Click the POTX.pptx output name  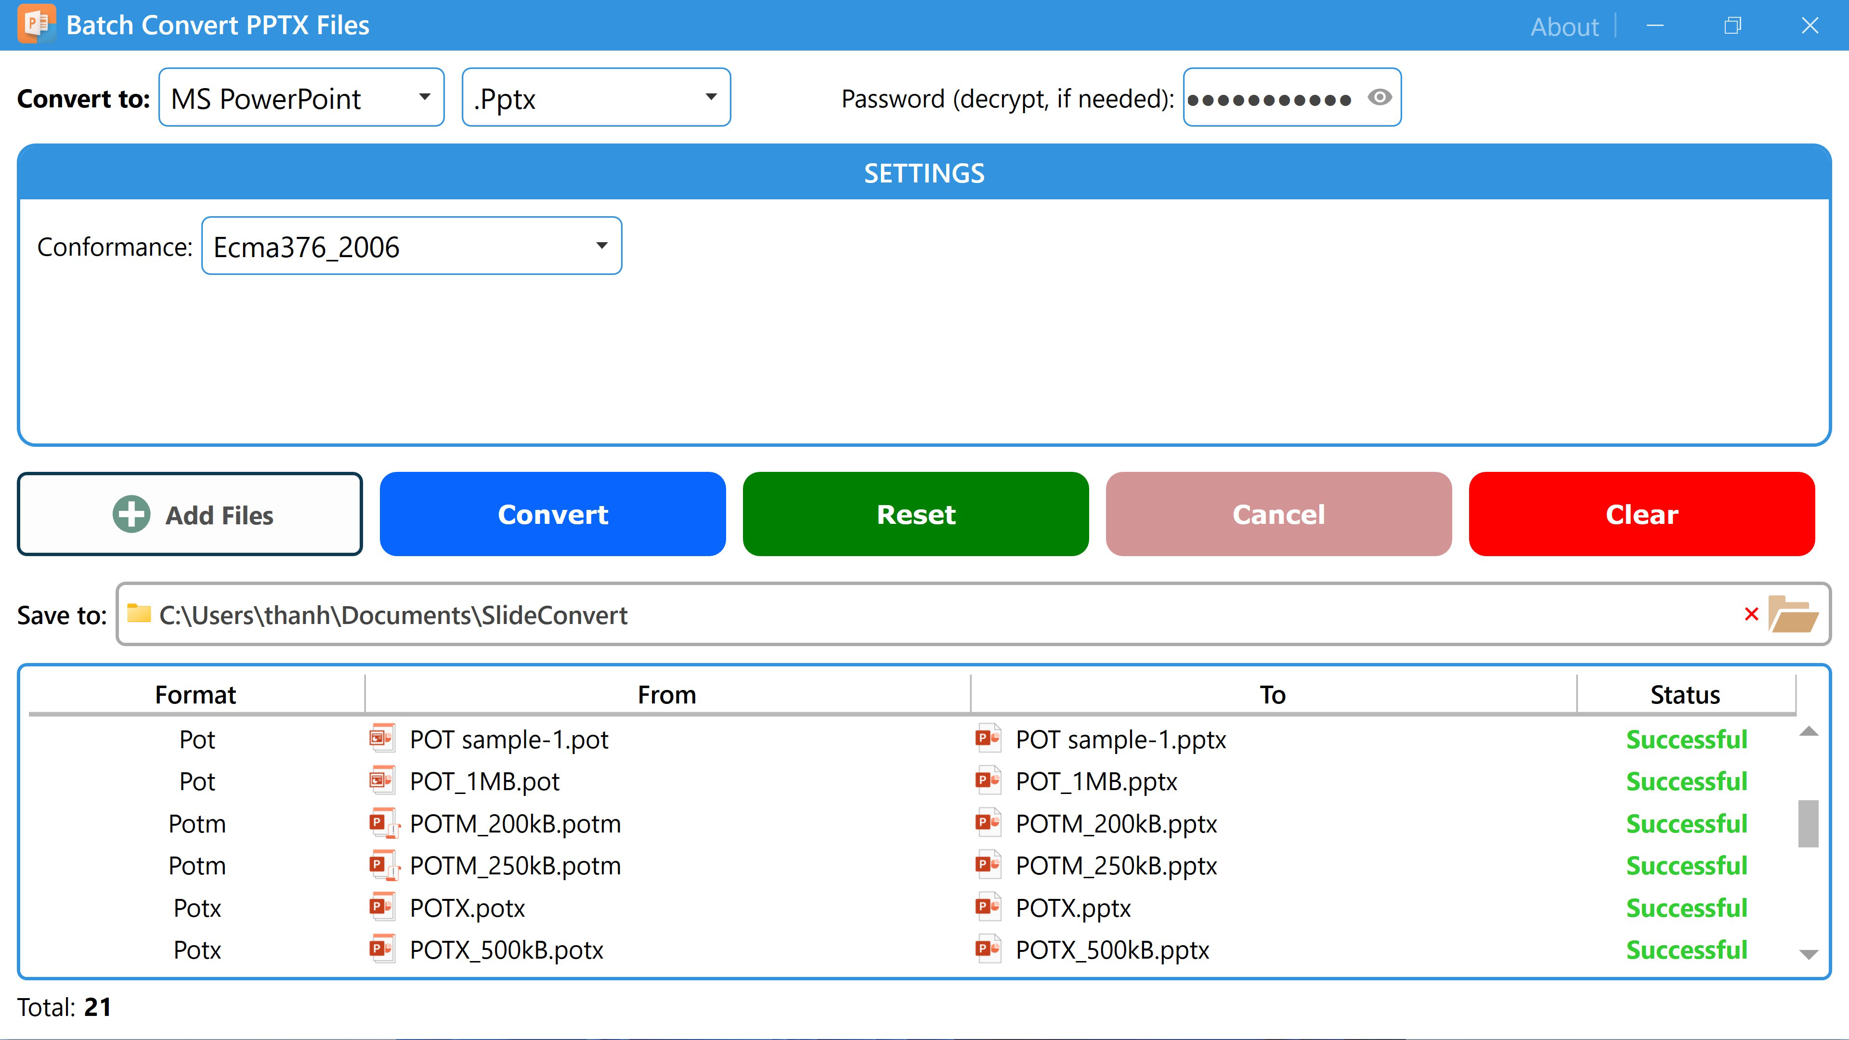click(x=1073, y=908)
